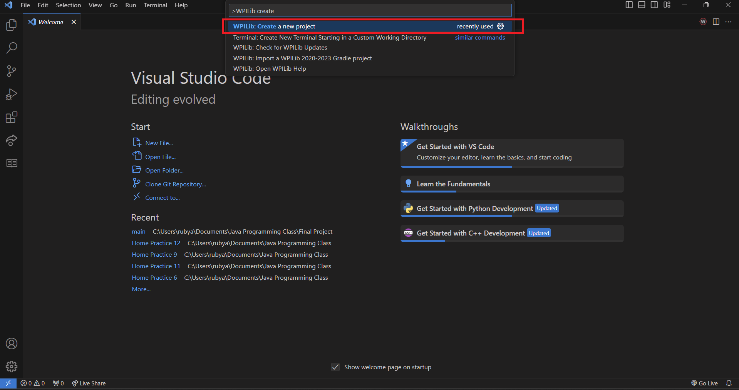Open the Selection menu
The image size is (739, 390).
pyautogui.click(x=68, y=5)
